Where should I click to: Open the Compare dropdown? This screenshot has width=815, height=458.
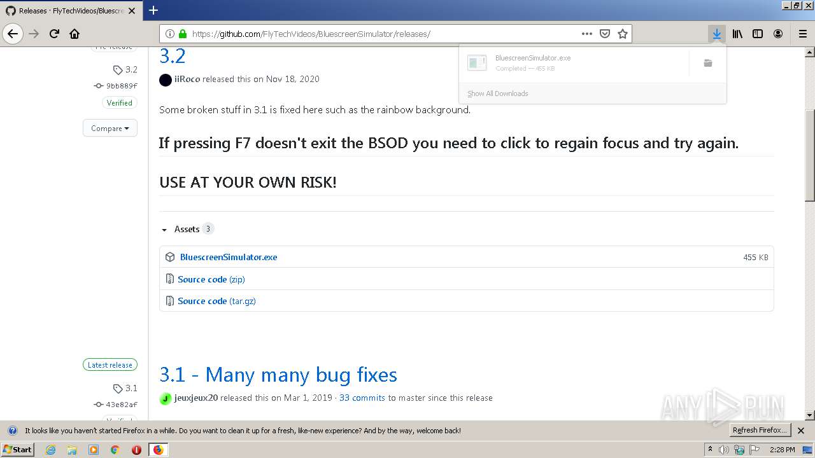click(110, 128)
